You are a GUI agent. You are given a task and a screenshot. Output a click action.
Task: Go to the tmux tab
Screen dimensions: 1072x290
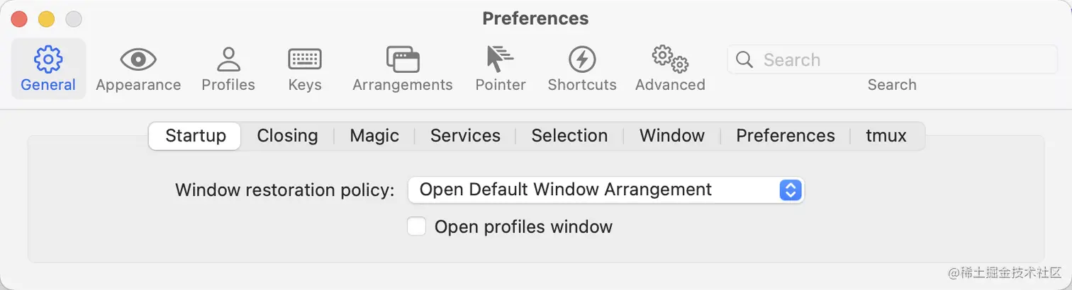coord(886,136)
